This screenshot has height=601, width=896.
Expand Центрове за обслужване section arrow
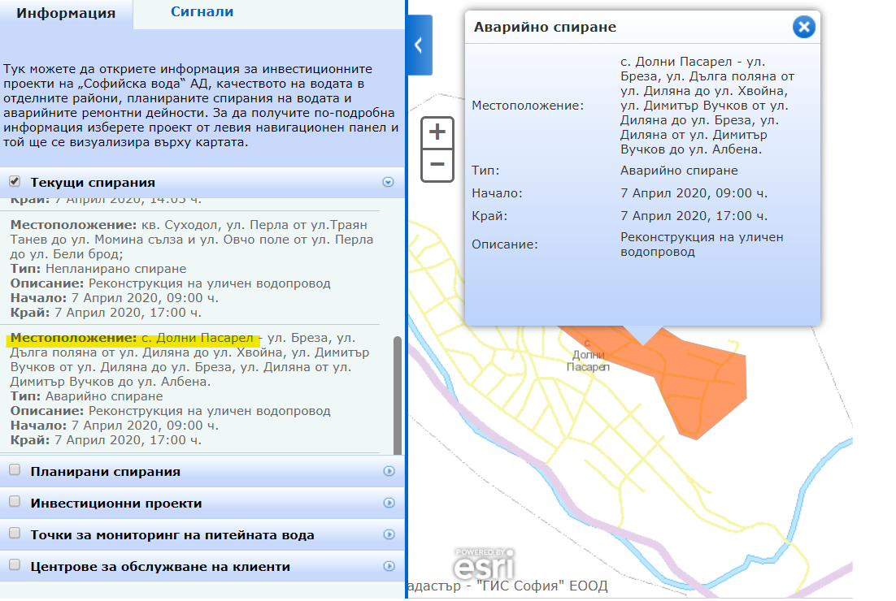pyautogui.click(x=389, y=566)
